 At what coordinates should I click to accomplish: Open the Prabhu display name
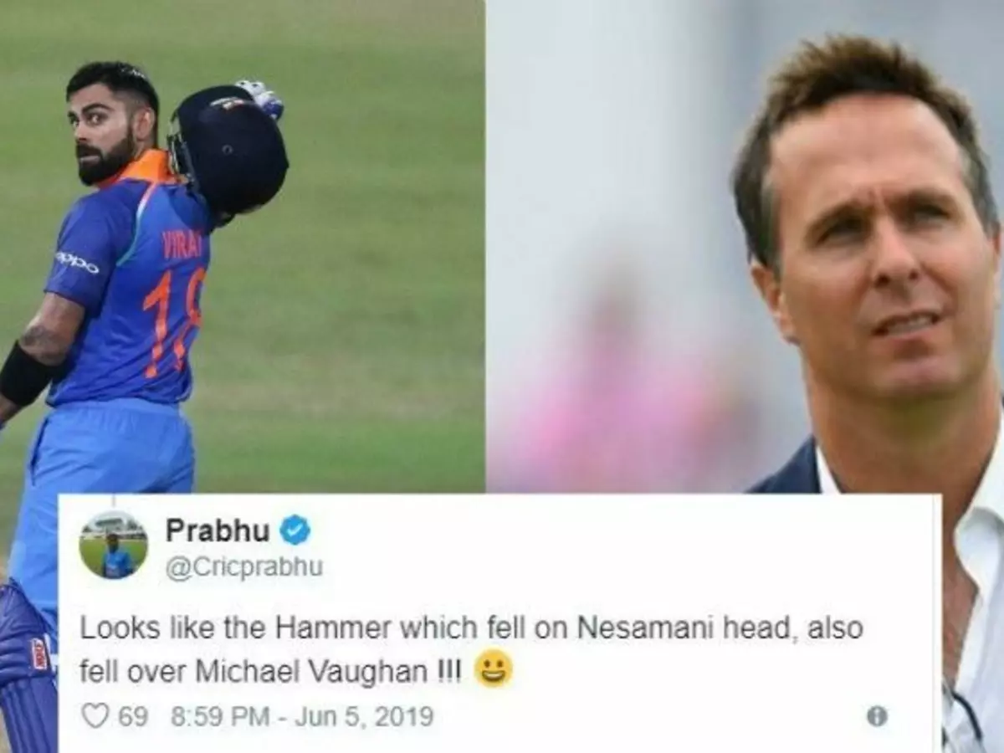(218, 530)
